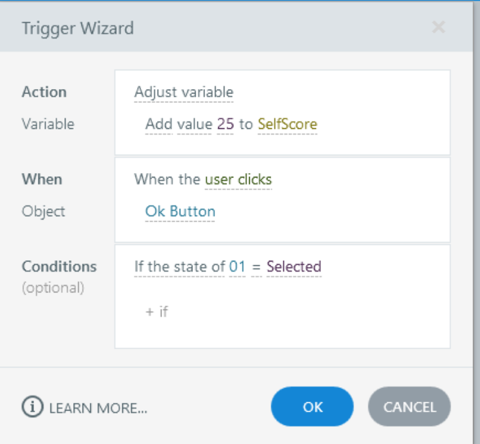Open the value type selector
Viewport: 480px width, 444px height.
(194, 124)
